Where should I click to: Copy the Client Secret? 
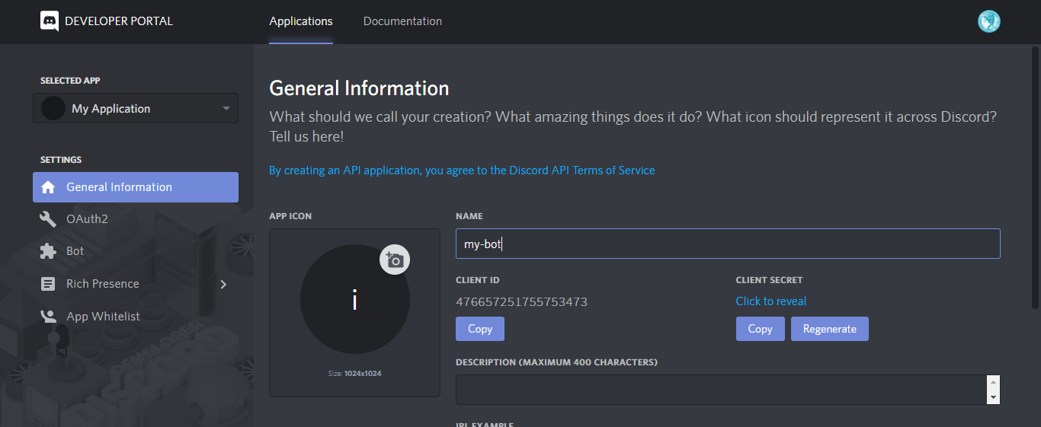point(760,329)
